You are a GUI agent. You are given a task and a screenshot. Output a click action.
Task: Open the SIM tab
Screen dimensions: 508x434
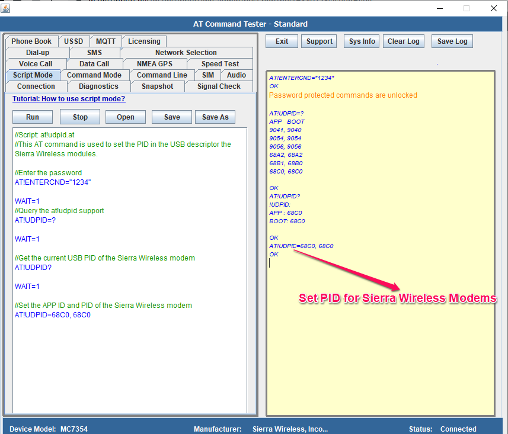click(x=208, y=75)
